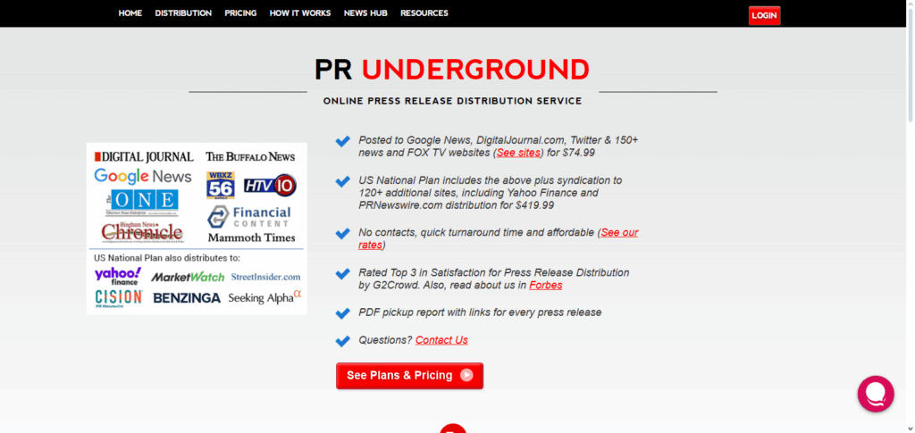Screen dimensions: 915x433
Task: Click checkmark beside 'No contacts, quick turnaround'
Action: coord(342,234)
